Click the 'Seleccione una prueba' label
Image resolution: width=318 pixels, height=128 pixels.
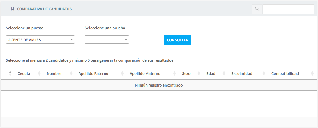pyautogui.click(x=105, y=28)
